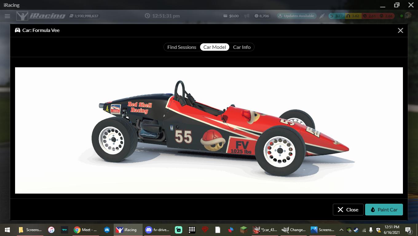Open the clock showing 12:51:31 pm
Screen dimensions: 418x236
click(x=163, y=16)
